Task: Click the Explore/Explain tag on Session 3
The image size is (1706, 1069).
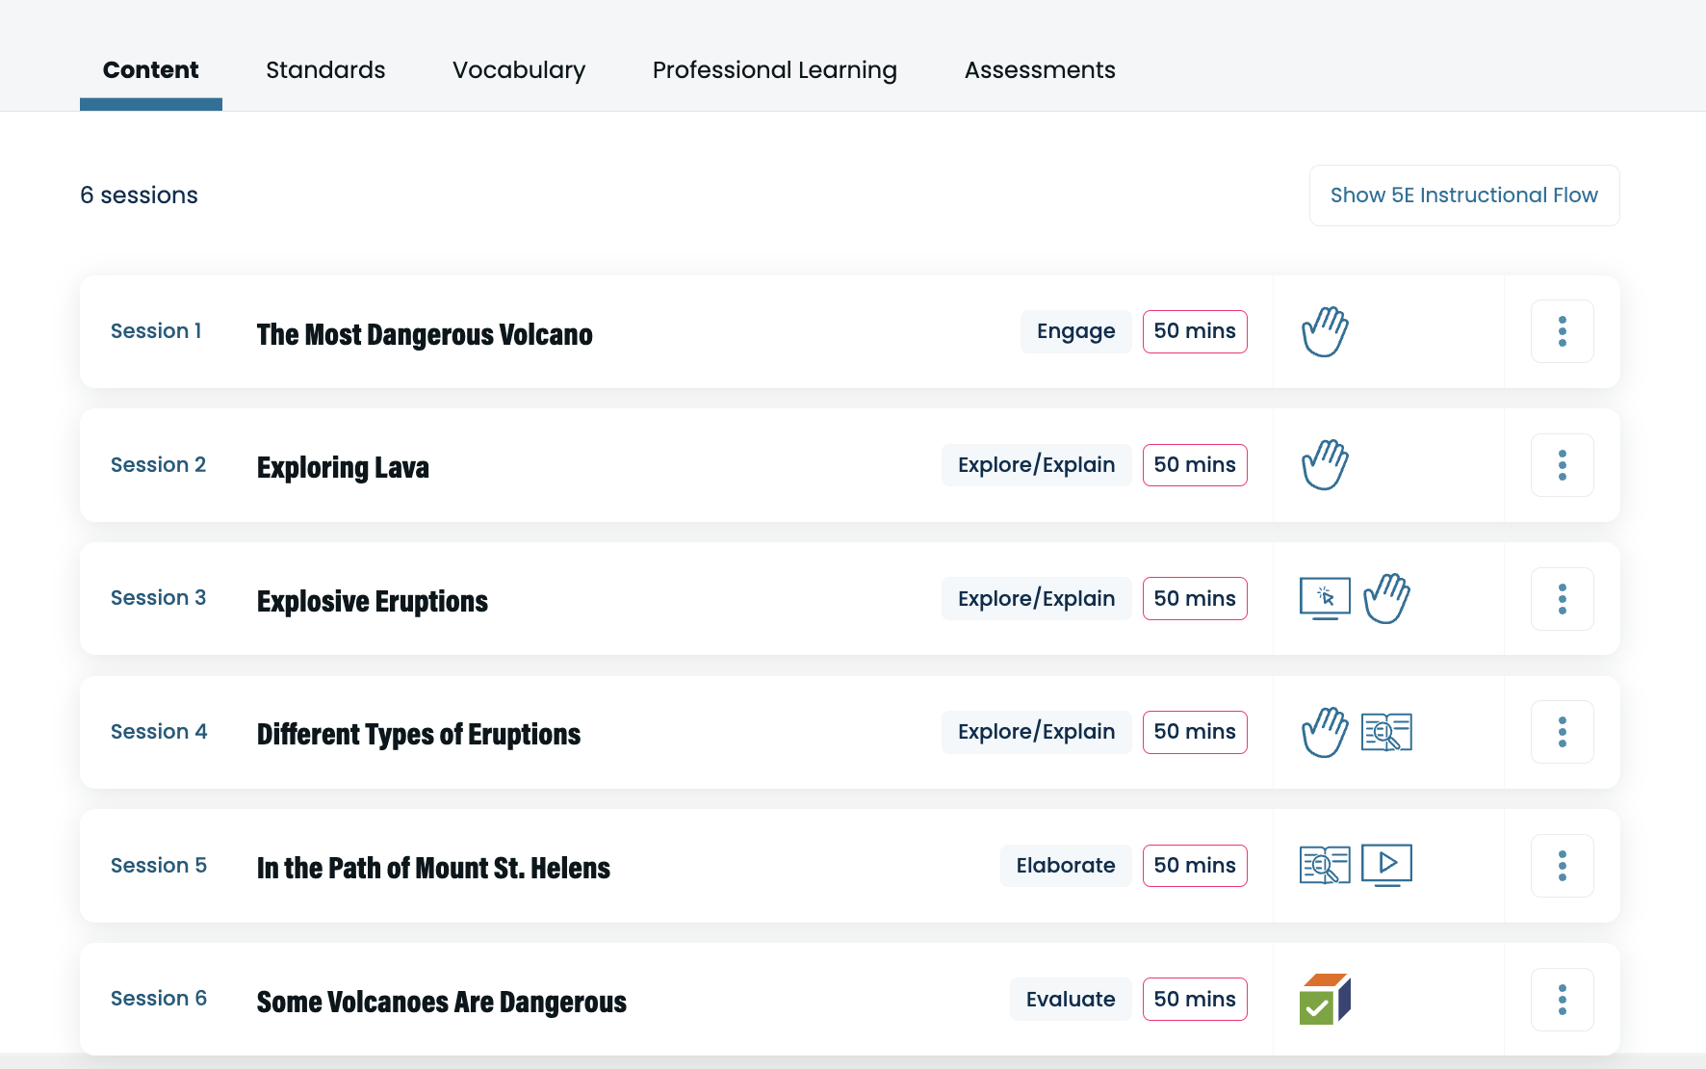Action: click(1036, 598)
